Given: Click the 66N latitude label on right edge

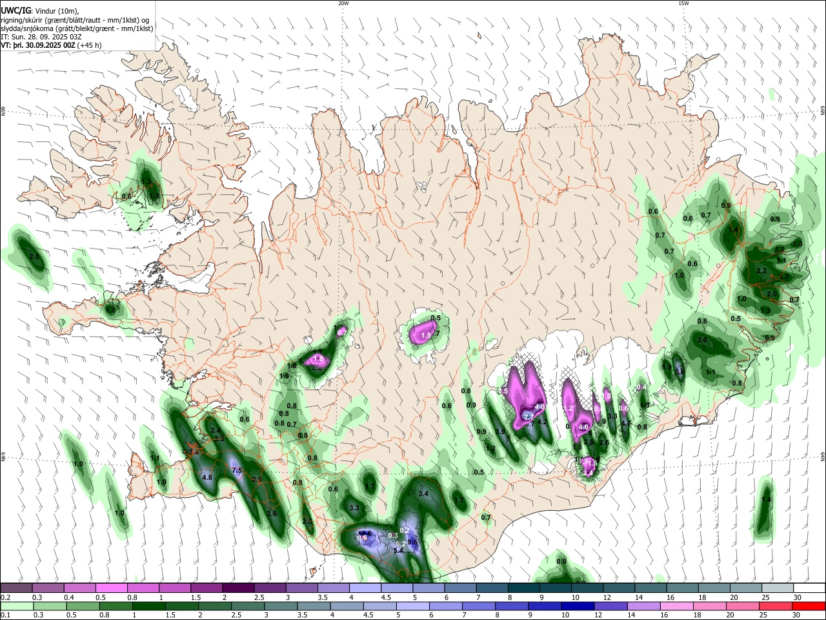Looking at the screenshot, I should tap(823, 111).
